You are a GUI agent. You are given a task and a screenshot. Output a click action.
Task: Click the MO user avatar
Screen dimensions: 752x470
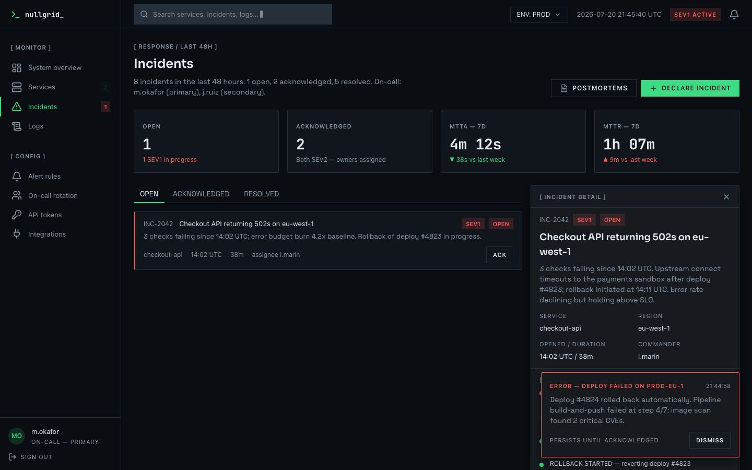point(17,436)
